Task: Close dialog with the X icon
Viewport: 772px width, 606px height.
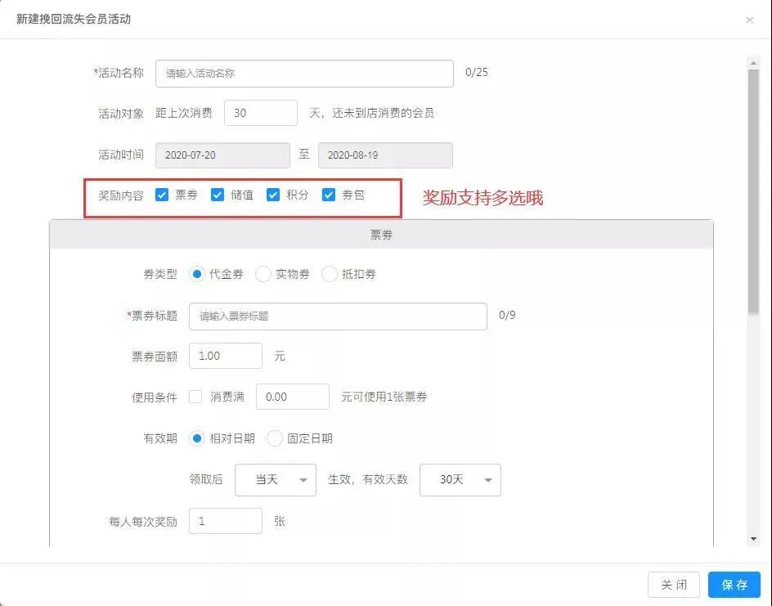Action: pos(749,20)
